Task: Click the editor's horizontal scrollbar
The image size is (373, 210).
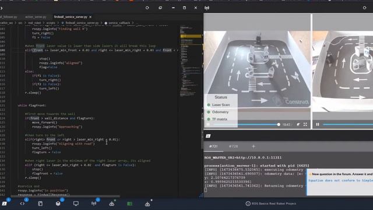Action: (65, 197)
